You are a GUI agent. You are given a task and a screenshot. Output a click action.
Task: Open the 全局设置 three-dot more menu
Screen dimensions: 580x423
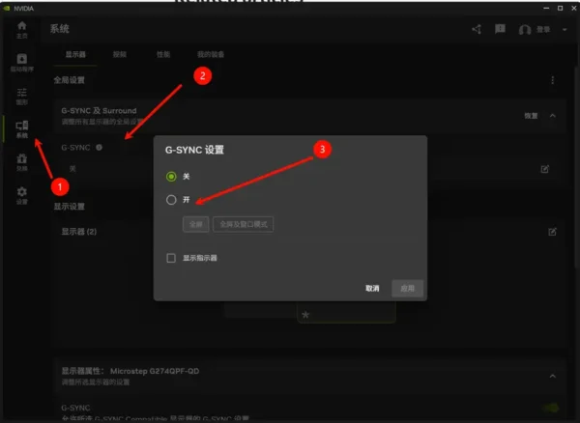tap(553, 80)
